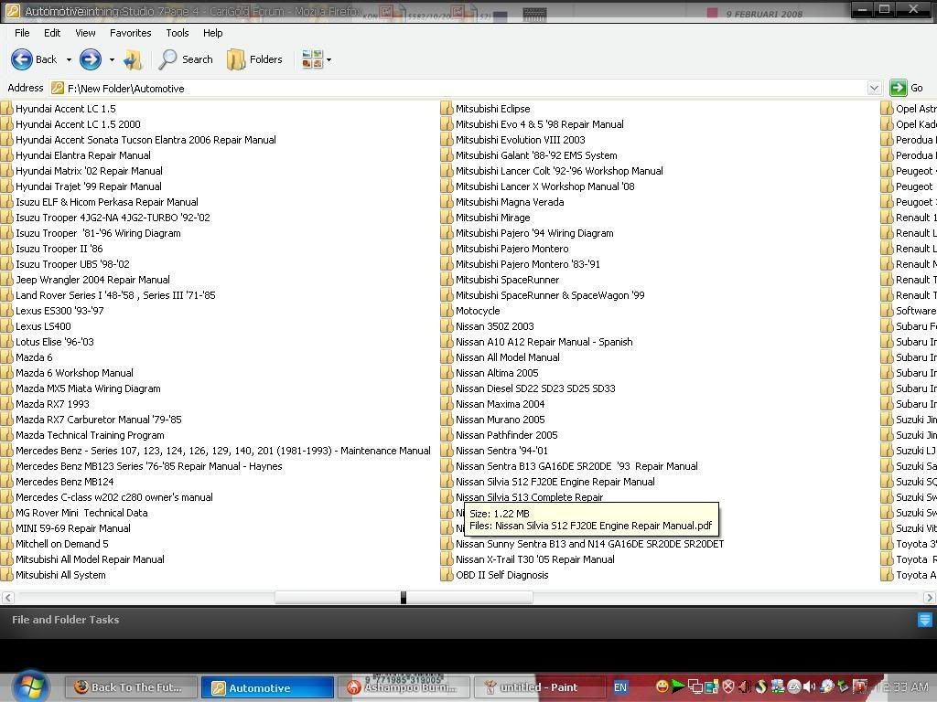Switch to Back To The Fut... taskbar button
This screenshot has width=937, height=702.
click(130, 687)
